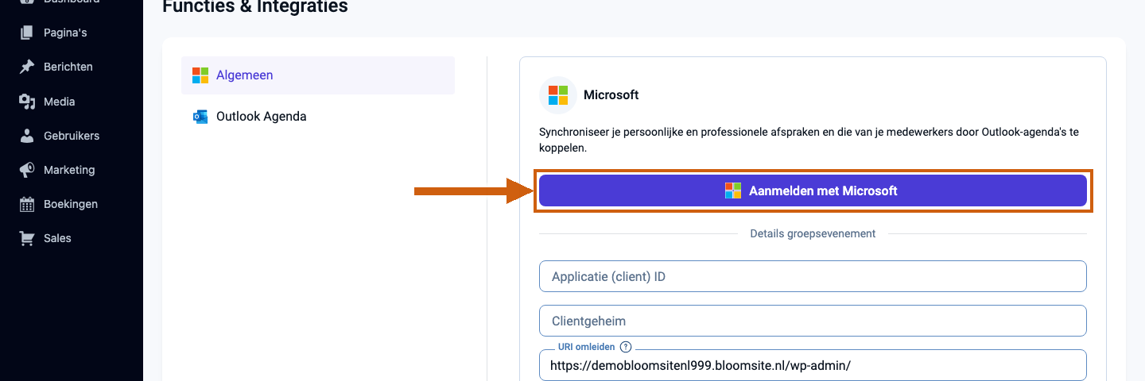Click the Sales shopping cart icon

(27, 238)
